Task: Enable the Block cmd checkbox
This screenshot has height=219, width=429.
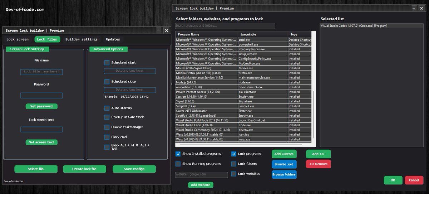Action: (107, 137)
